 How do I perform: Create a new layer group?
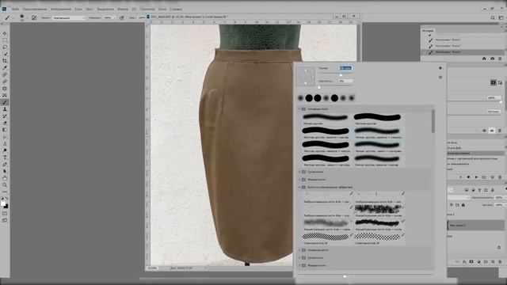[x=486, y=262]
